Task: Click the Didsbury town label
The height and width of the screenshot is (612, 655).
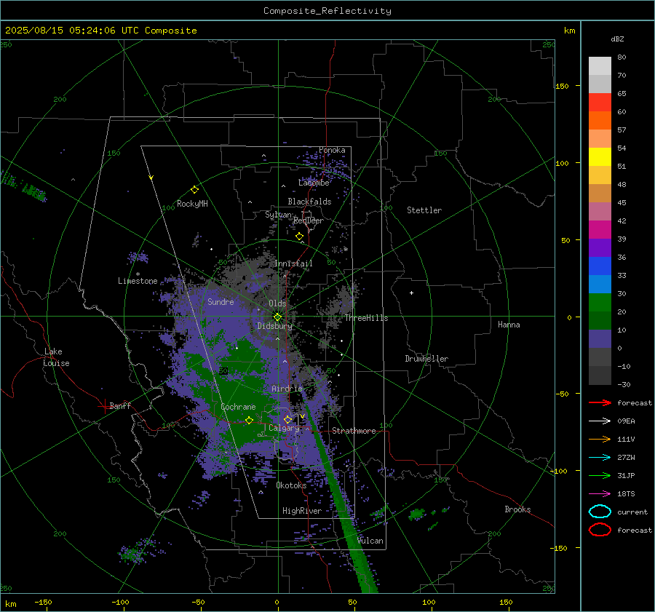Action: (x=274, y=326)
